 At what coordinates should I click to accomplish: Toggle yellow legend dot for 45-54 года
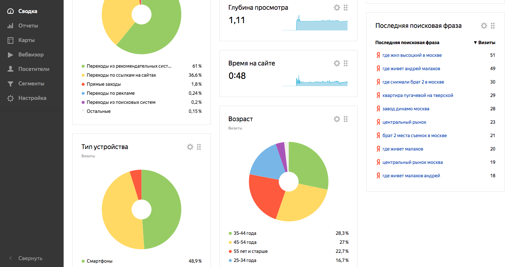230,242
